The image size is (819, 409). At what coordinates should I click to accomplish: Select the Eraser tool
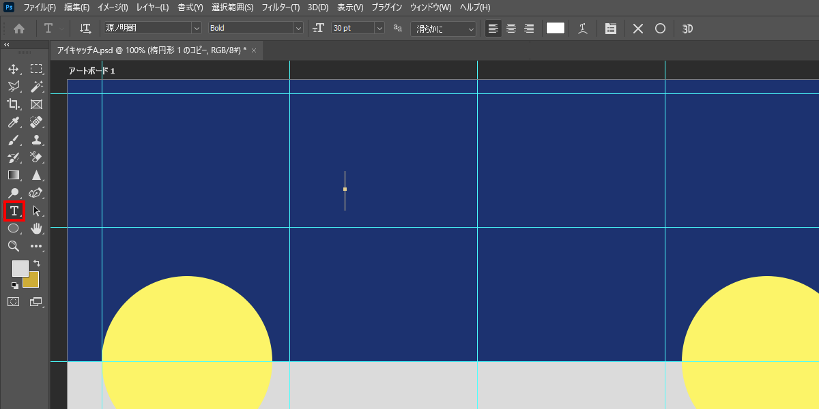point(36,157)
